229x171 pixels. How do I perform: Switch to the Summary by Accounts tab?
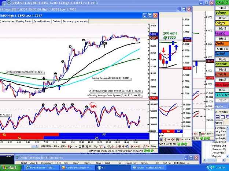[75, 22]
